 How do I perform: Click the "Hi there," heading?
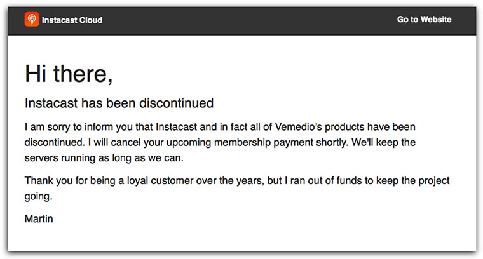[x=69, y=74]
